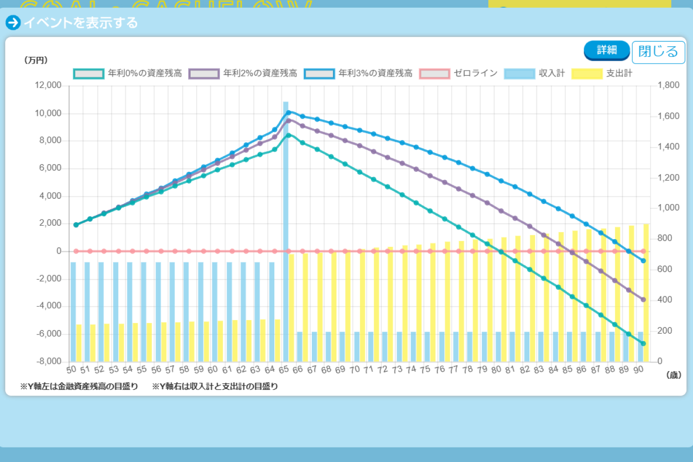Click the 収入計 light blue legend swatch
This screenshot has height=462, width=693.
pos(519,74)
